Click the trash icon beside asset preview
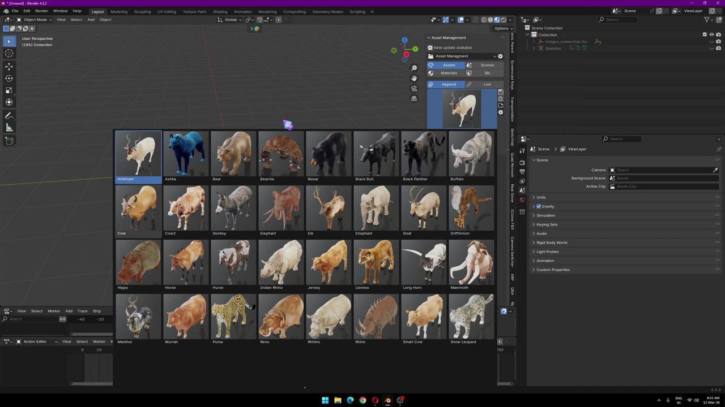Screen dimensions: 725x407 coord(500,98)
